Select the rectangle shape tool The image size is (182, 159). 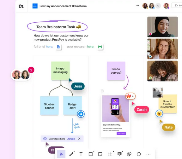pos(91,154)
